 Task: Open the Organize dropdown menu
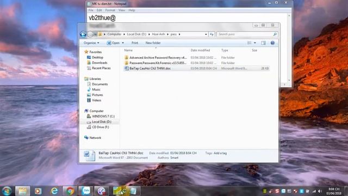pyautogui.click(x=91, y=43)
